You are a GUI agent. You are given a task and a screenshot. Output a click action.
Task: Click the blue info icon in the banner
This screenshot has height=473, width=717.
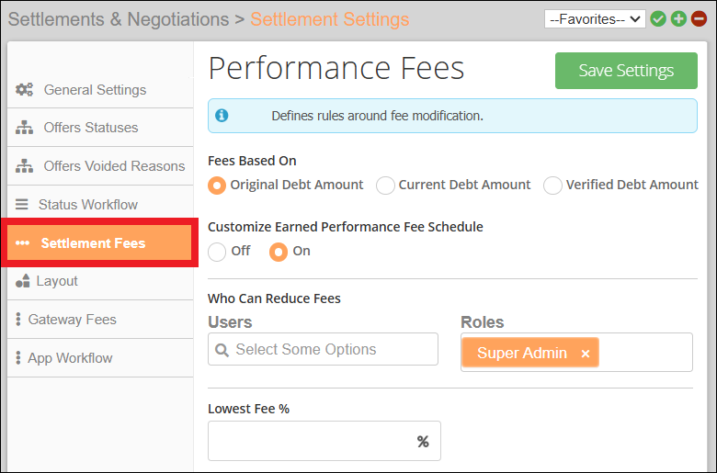222,116
